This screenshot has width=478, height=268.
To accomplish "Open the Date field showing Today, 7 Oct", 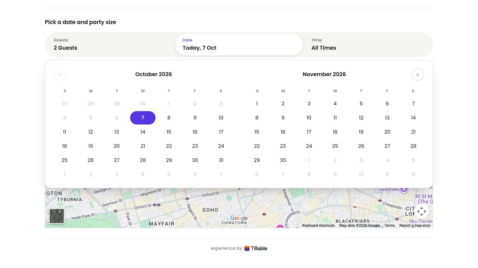I will pyautogui.click(x=239, y=45).
